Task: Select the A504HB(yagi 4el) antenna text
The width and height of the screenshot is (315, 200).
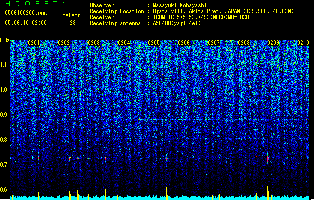Action: tap(177, 23)
